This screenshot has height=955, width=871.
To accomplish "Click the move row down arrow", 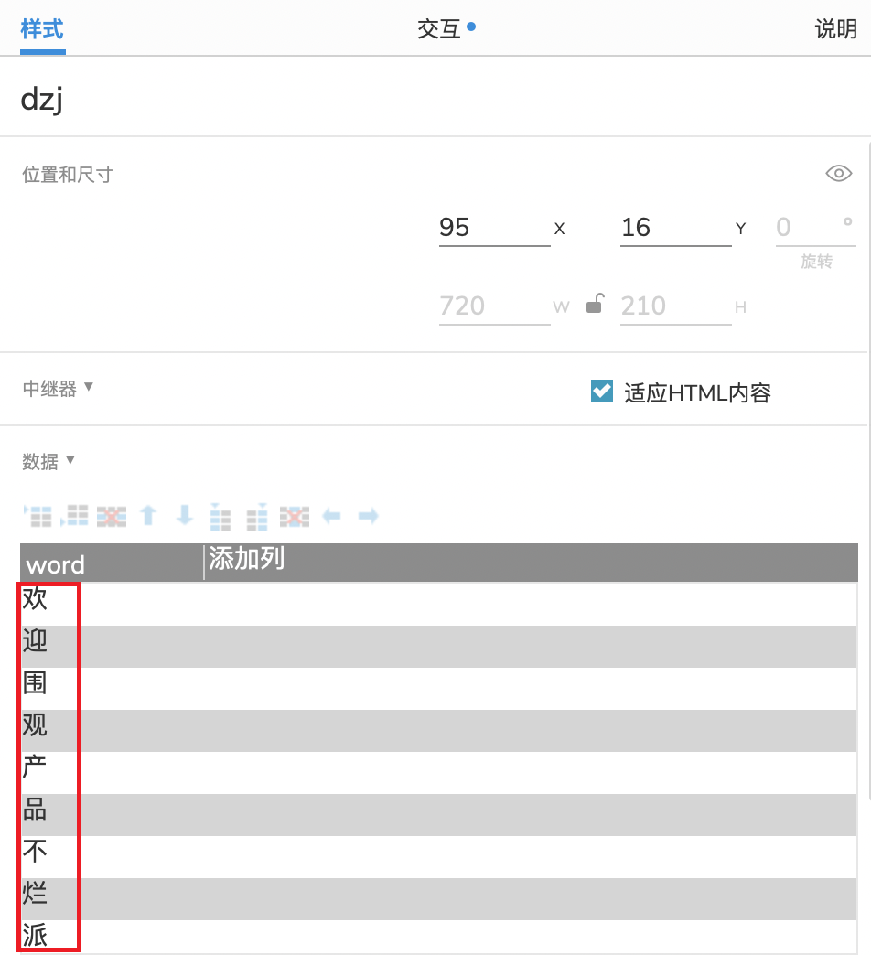I will tap(185, 516).
